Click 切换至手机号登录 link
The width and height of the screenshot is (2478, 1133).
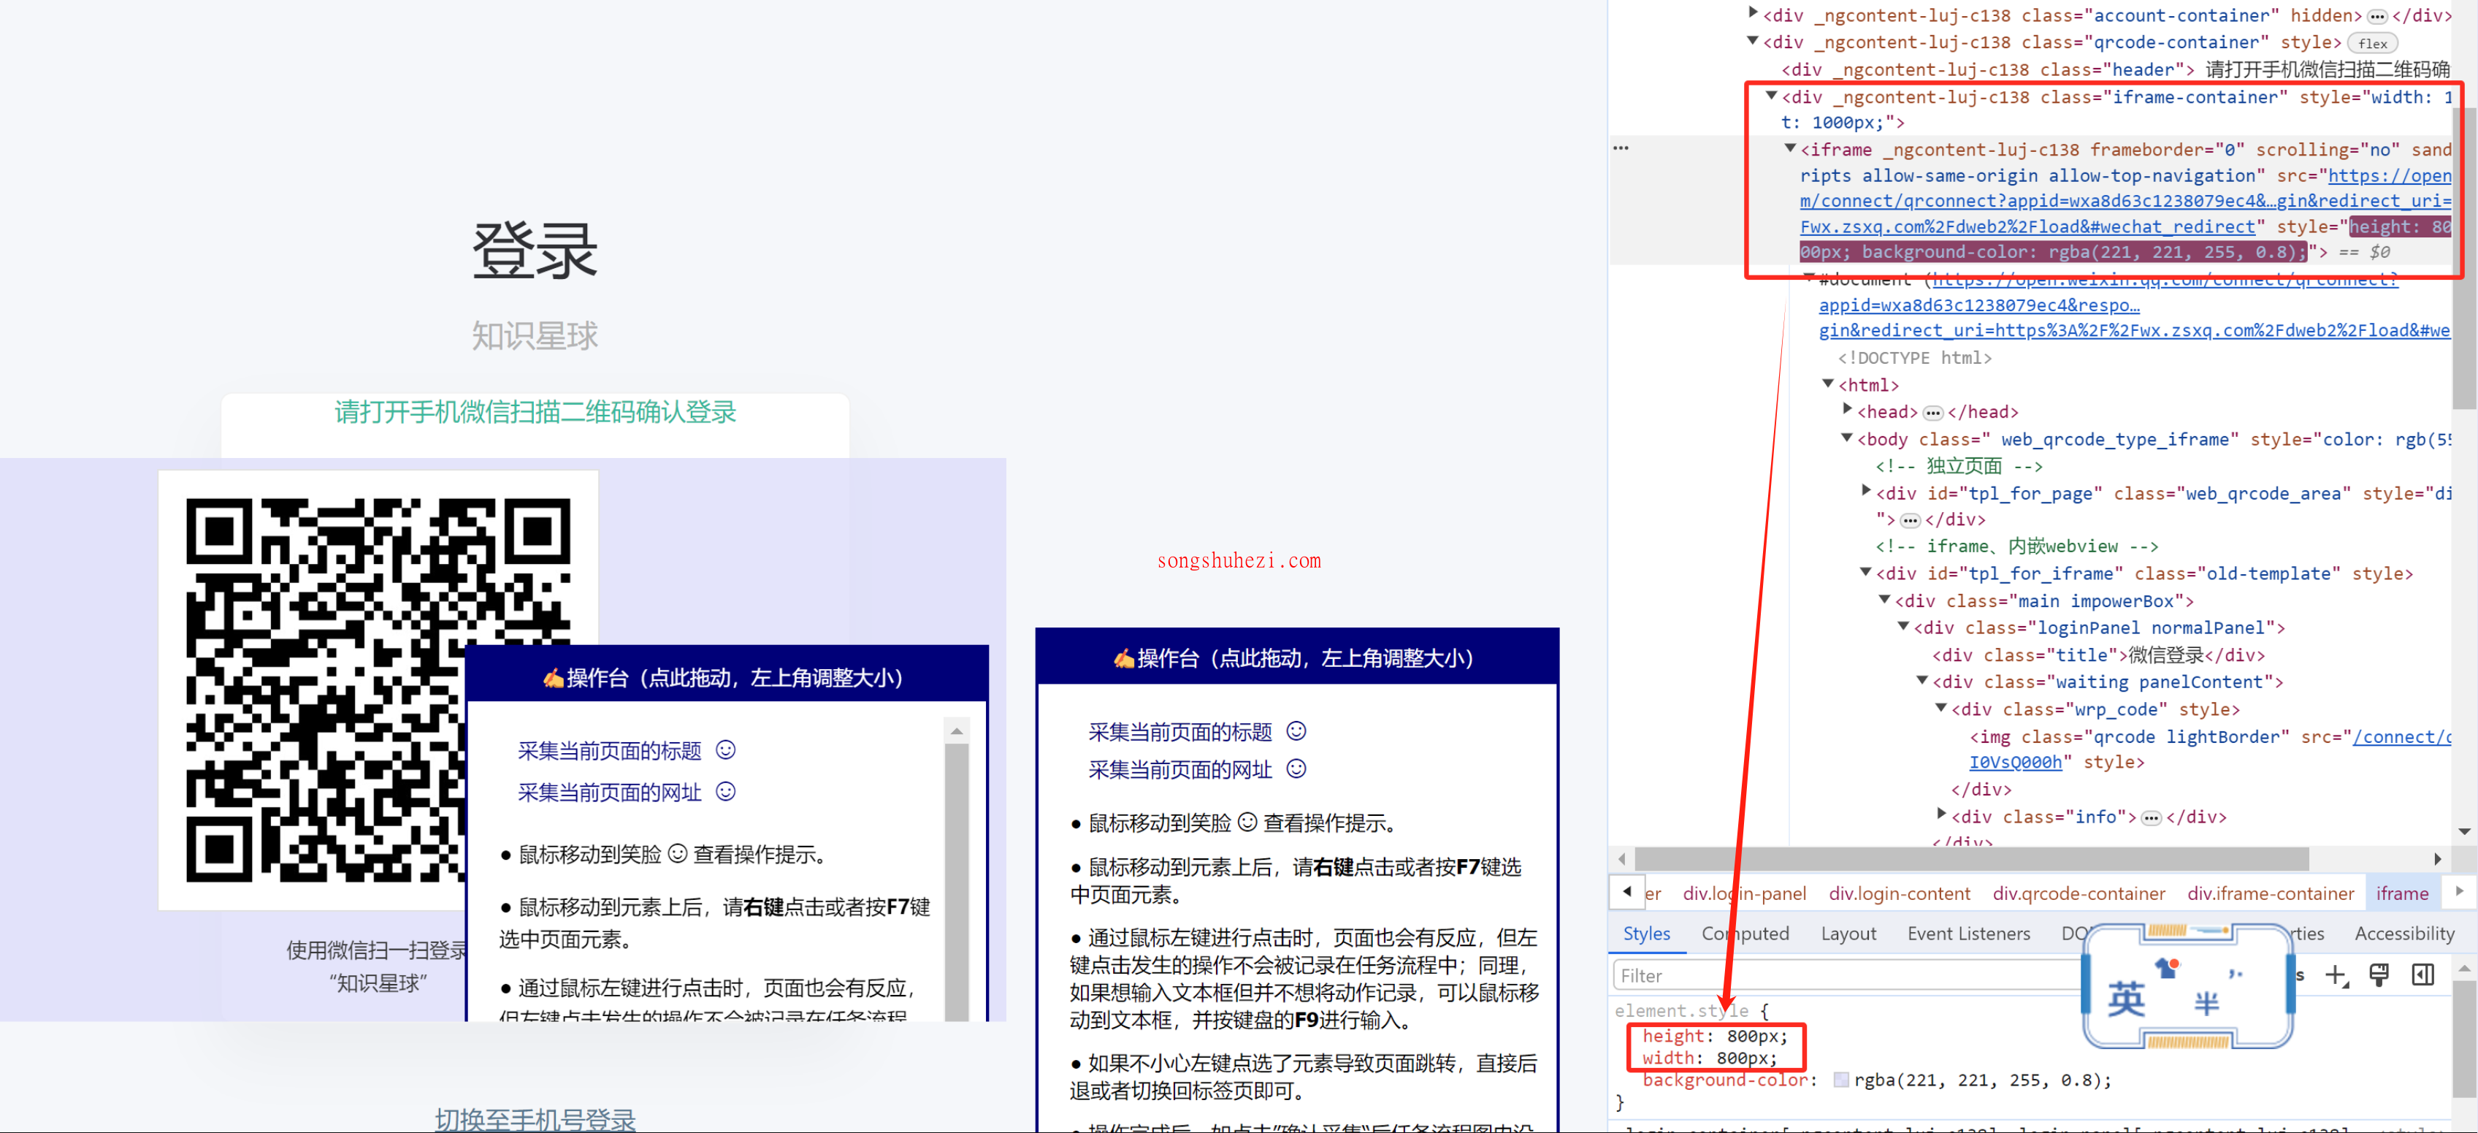tap(535, 1118)
